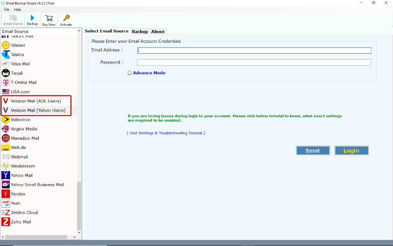The image size is (393, 246).
Task: Switch to the About tab
Action: click(158, 31)
